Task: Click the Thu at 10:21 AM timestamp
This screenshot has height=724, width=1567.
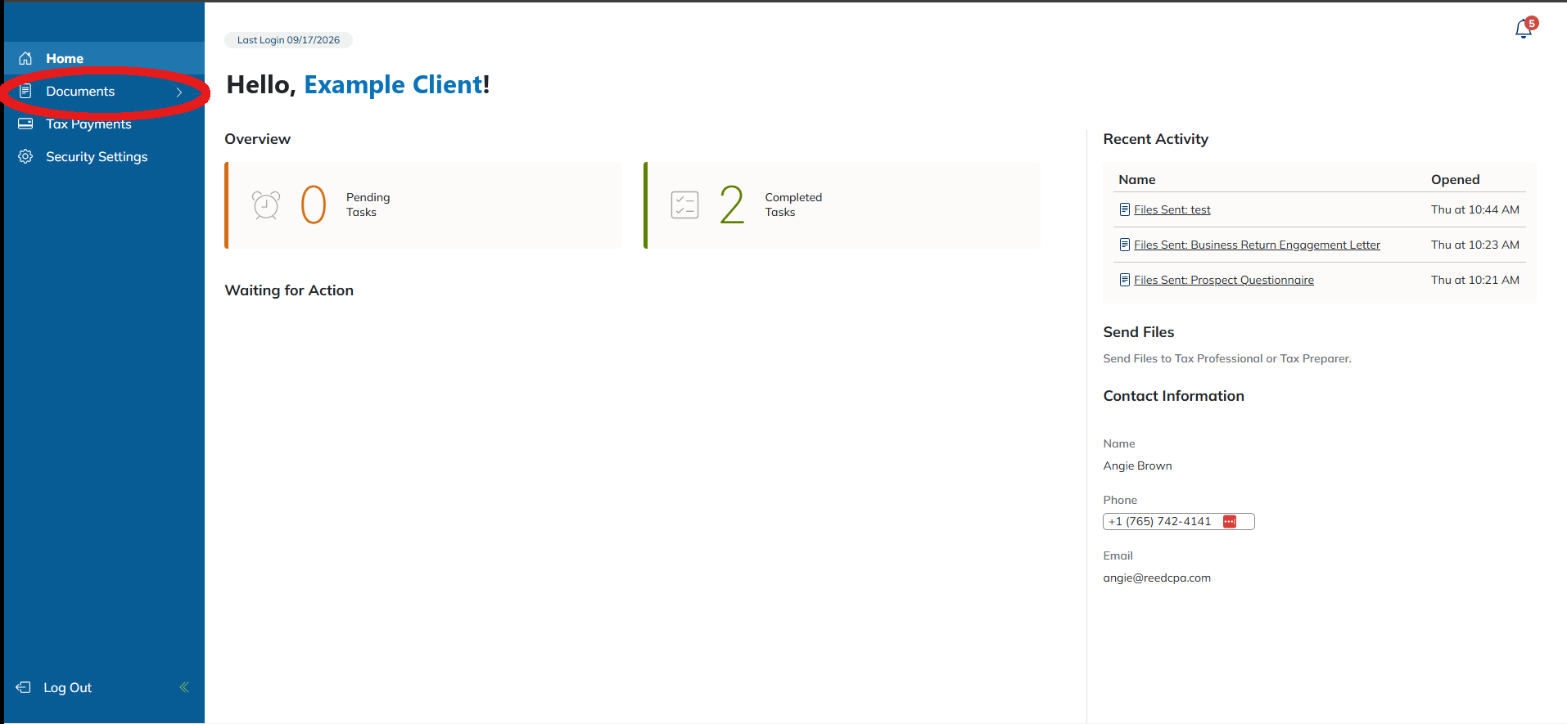Action: [1475, 280]
